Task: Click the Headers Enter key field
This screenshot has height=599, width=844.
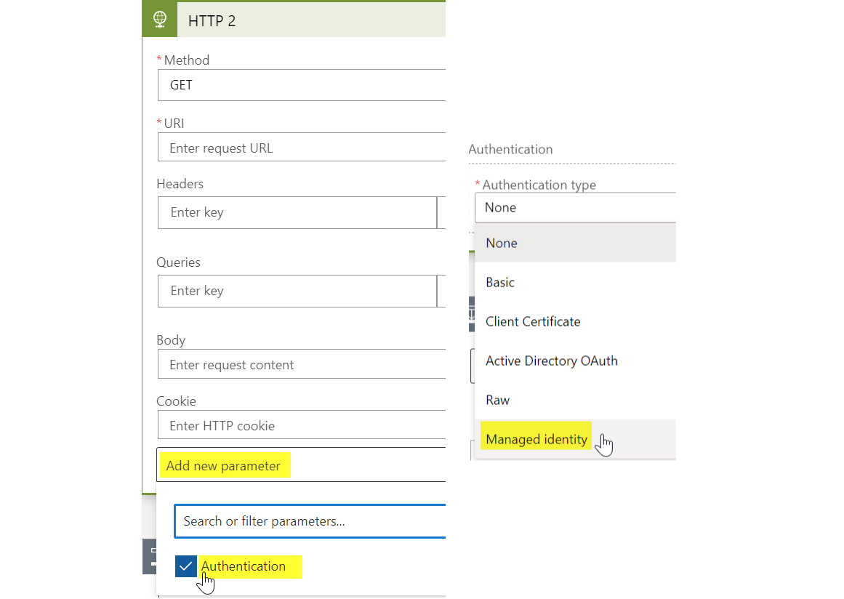Action: (x=297, y=212)
